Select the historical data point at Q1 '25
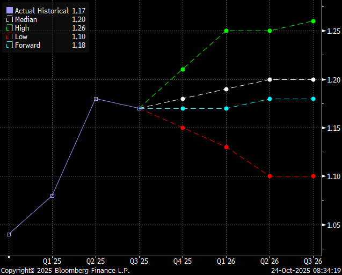The image size is (342, 275). click(52, 196)
